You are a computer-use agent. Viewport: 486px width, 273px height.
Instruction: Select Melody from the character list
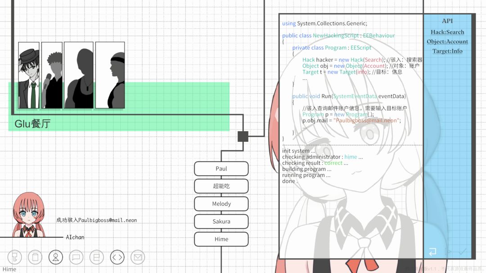[221, 204]
